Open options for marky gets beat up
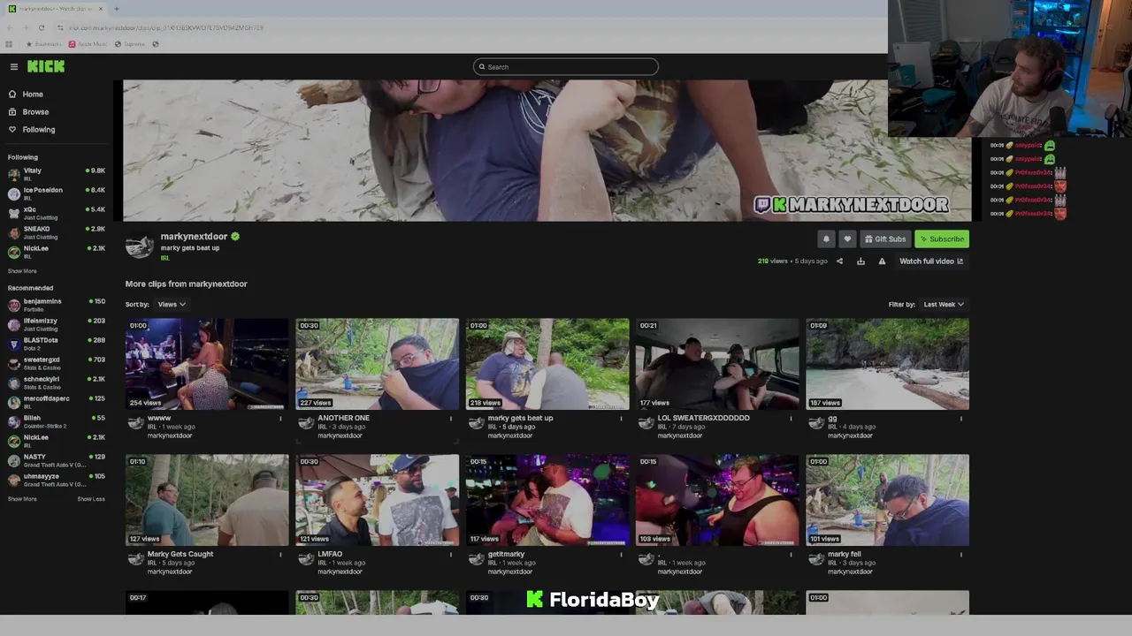The width and height of the screenshot is (1132, 636). pos(621,419)
